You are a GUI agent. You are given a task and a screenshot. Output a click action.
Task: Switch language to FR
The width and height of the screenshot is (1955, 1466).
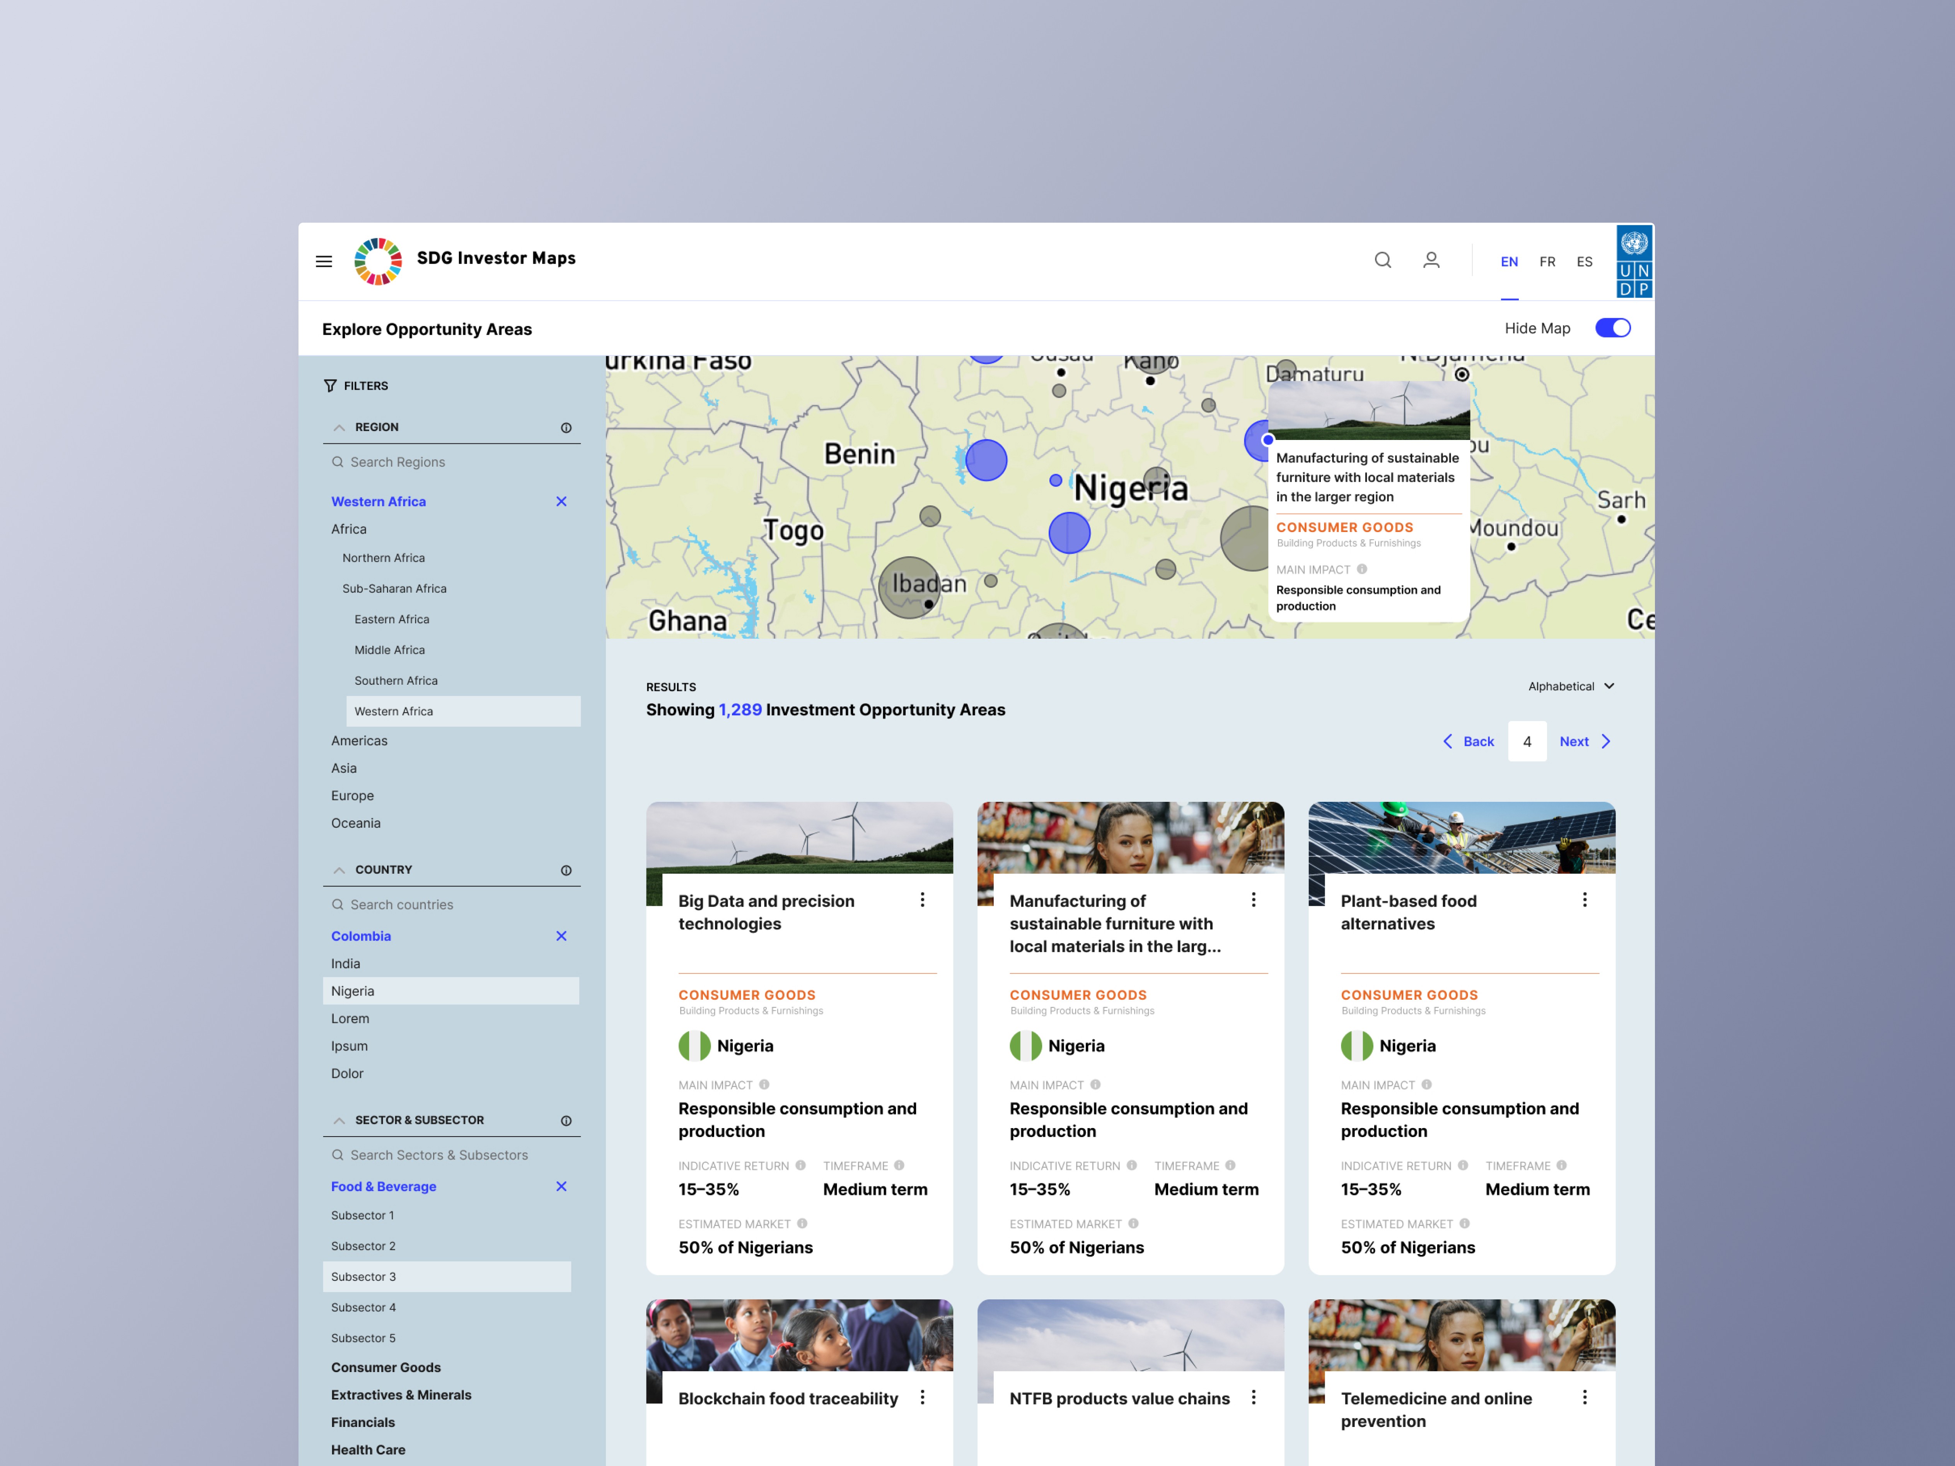point(1547,262)
